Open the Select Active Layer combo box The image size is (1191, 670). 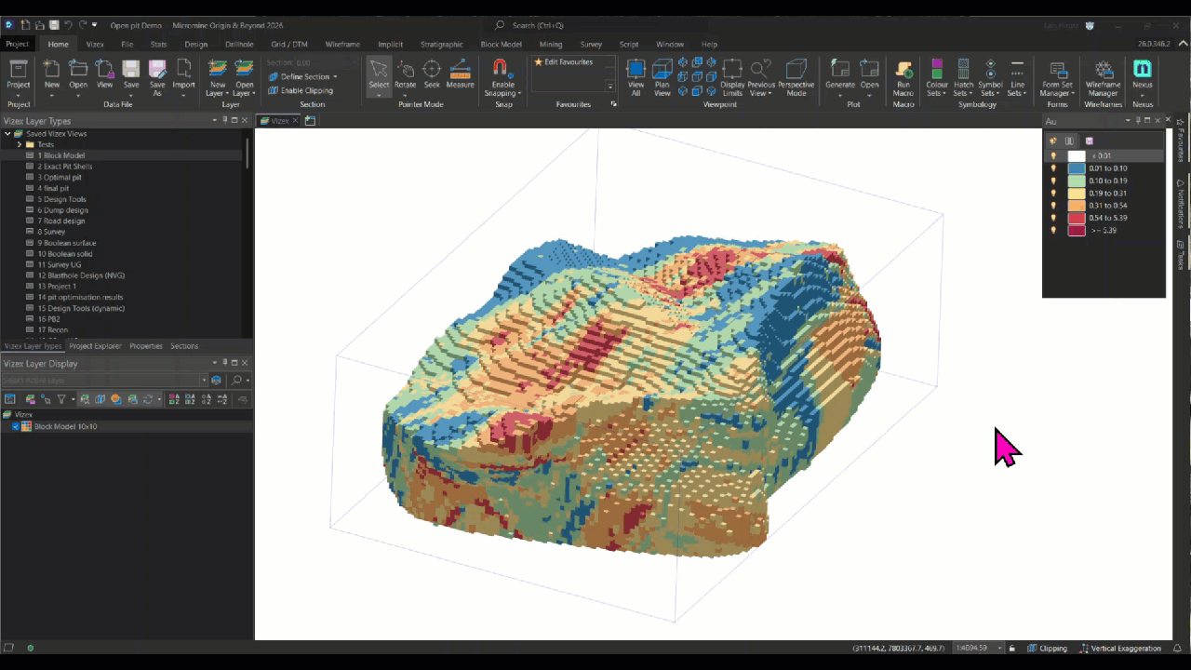(104, 381)
